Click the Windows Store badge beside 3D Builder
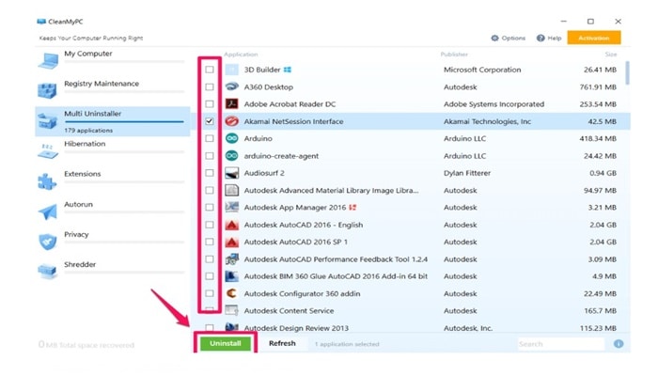This screenshot has height=376, width=658. [288, 70]
